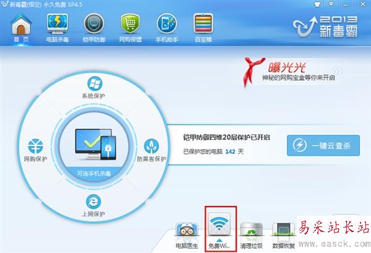Click the 142 protected days count
371x253 pixels.
click(230, 152)
